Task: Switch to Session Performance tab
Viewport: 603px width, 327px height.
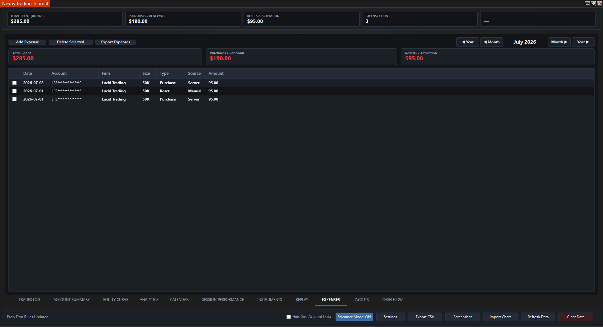Action: 223,300
